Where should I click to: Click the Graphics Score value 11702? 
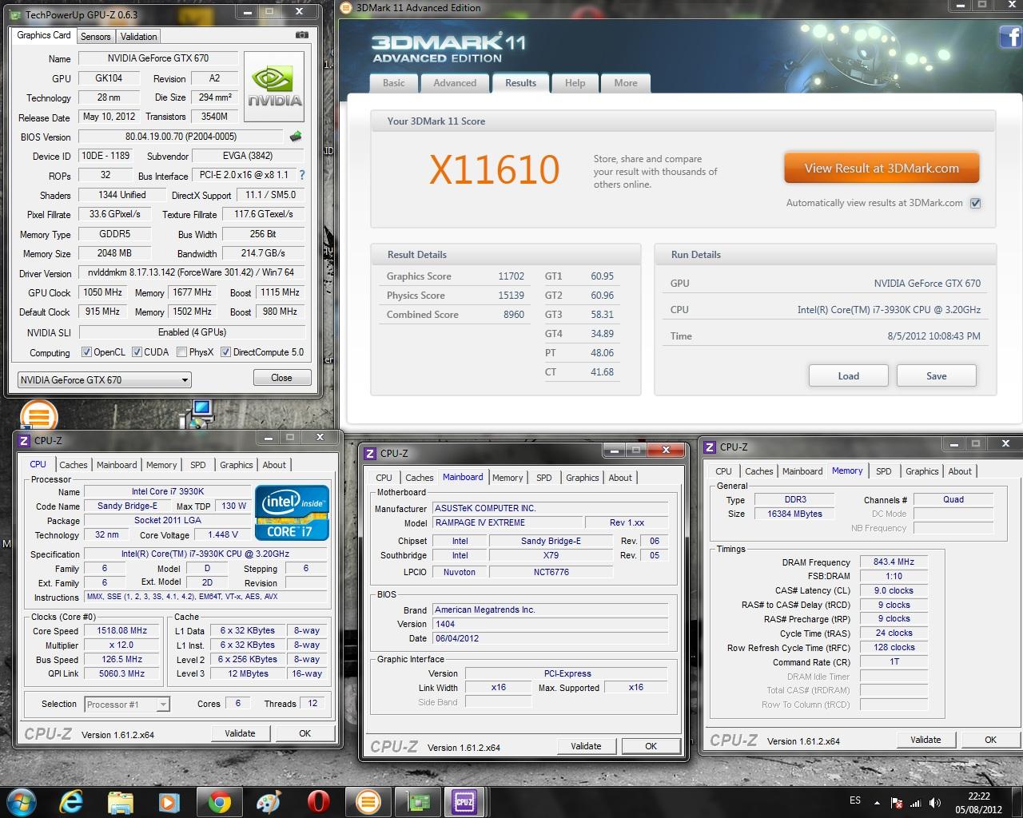click(511, 276)
